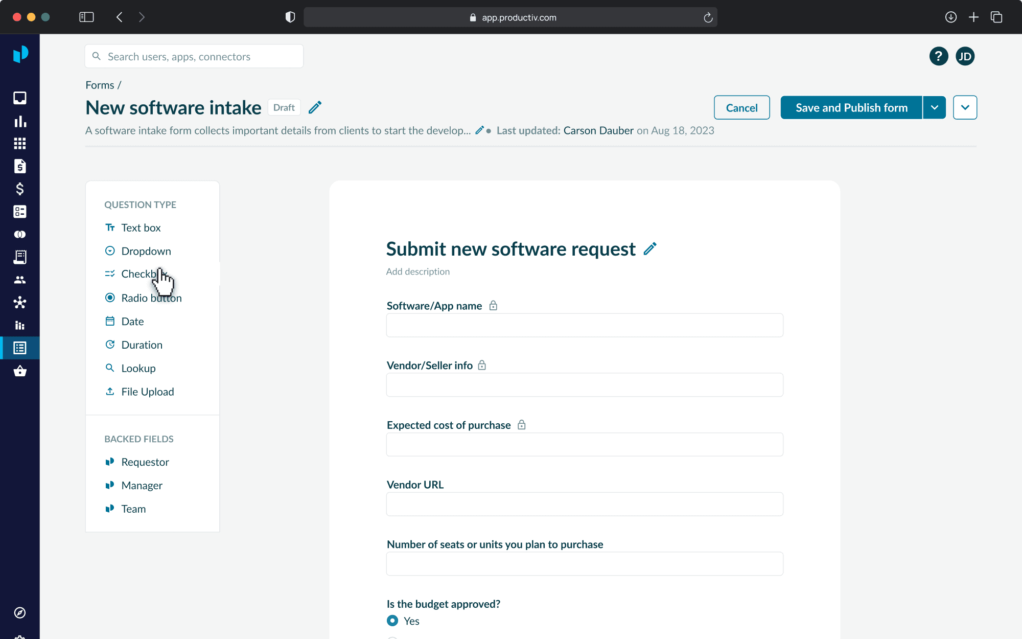The width and height of the screenshot is (1022, 639).
Task: Open the shopping basket sidebar icon
Action: coord(20,371)
